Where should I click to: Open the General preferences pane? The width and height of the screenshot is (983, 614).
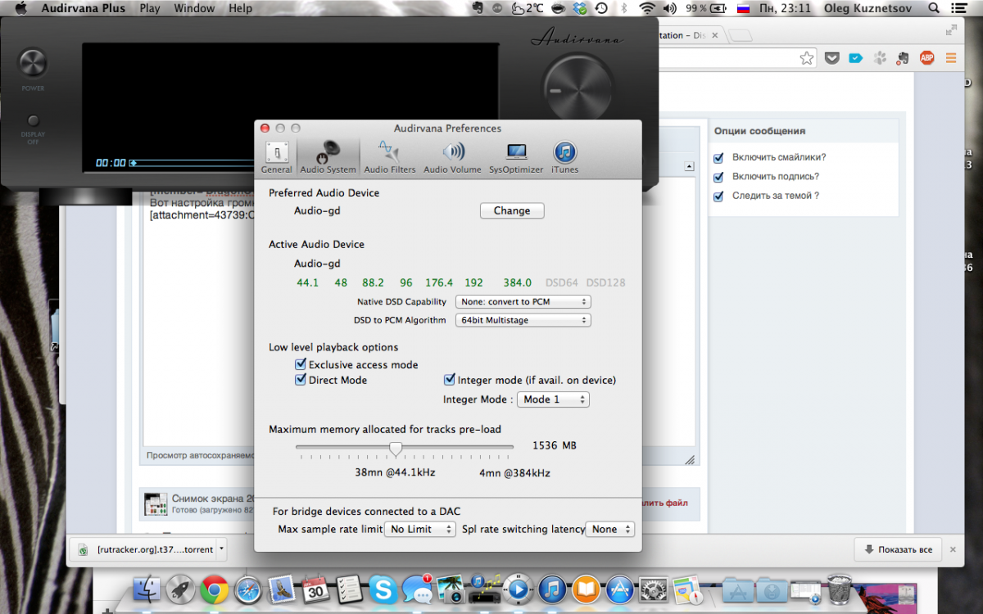pos(276,157)
